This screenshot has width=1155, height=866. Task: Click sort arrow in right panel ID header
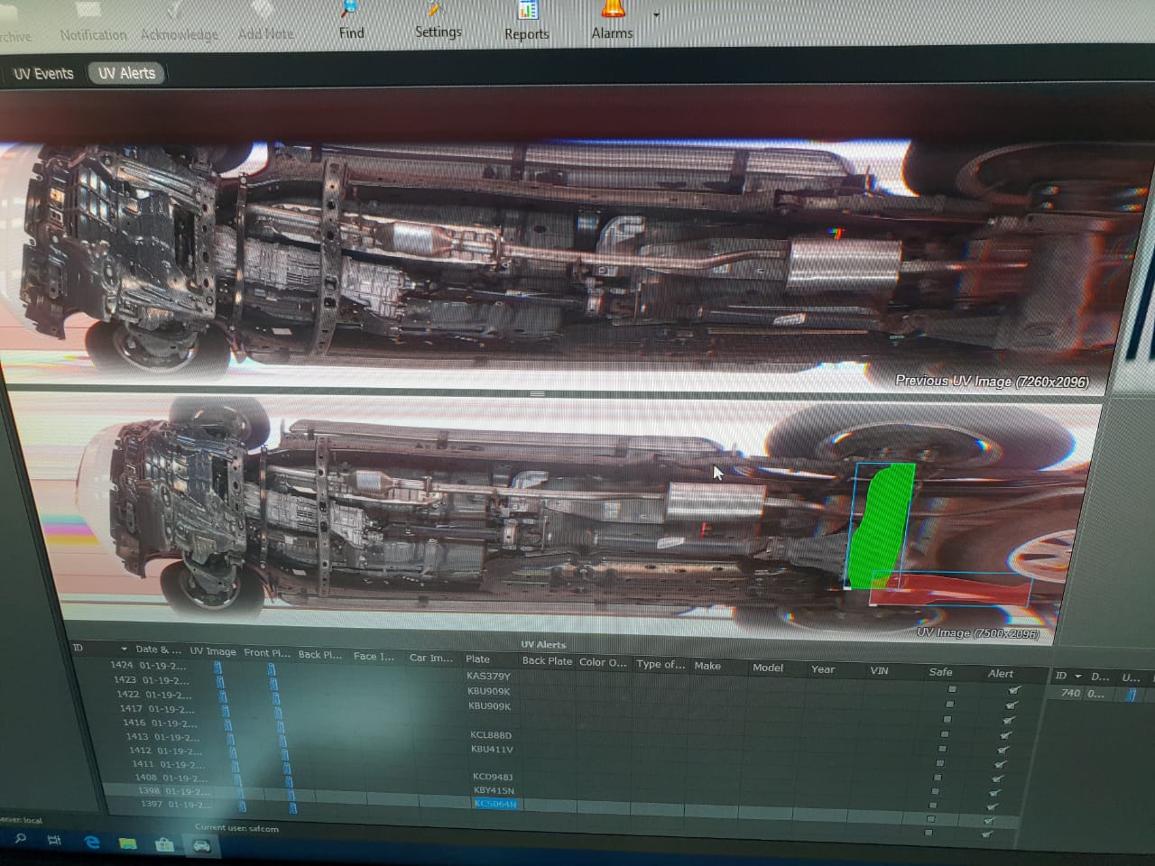tap(1077, 677)
